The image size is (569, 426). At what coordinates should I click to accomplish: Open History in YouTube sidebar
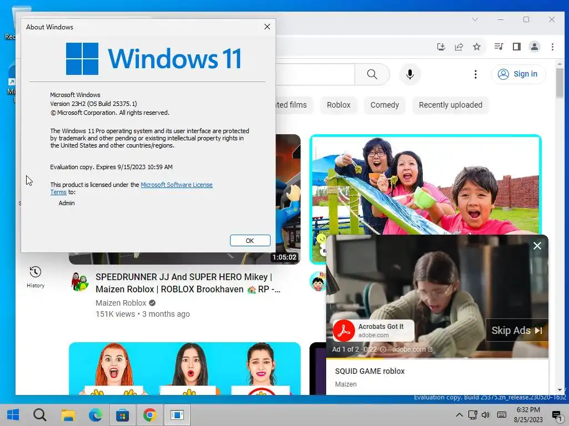pyautogui.click(x=36, y=277)
